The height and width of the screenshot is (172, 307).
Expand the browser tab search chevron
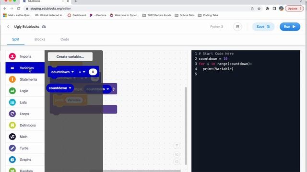click(301, 1)
